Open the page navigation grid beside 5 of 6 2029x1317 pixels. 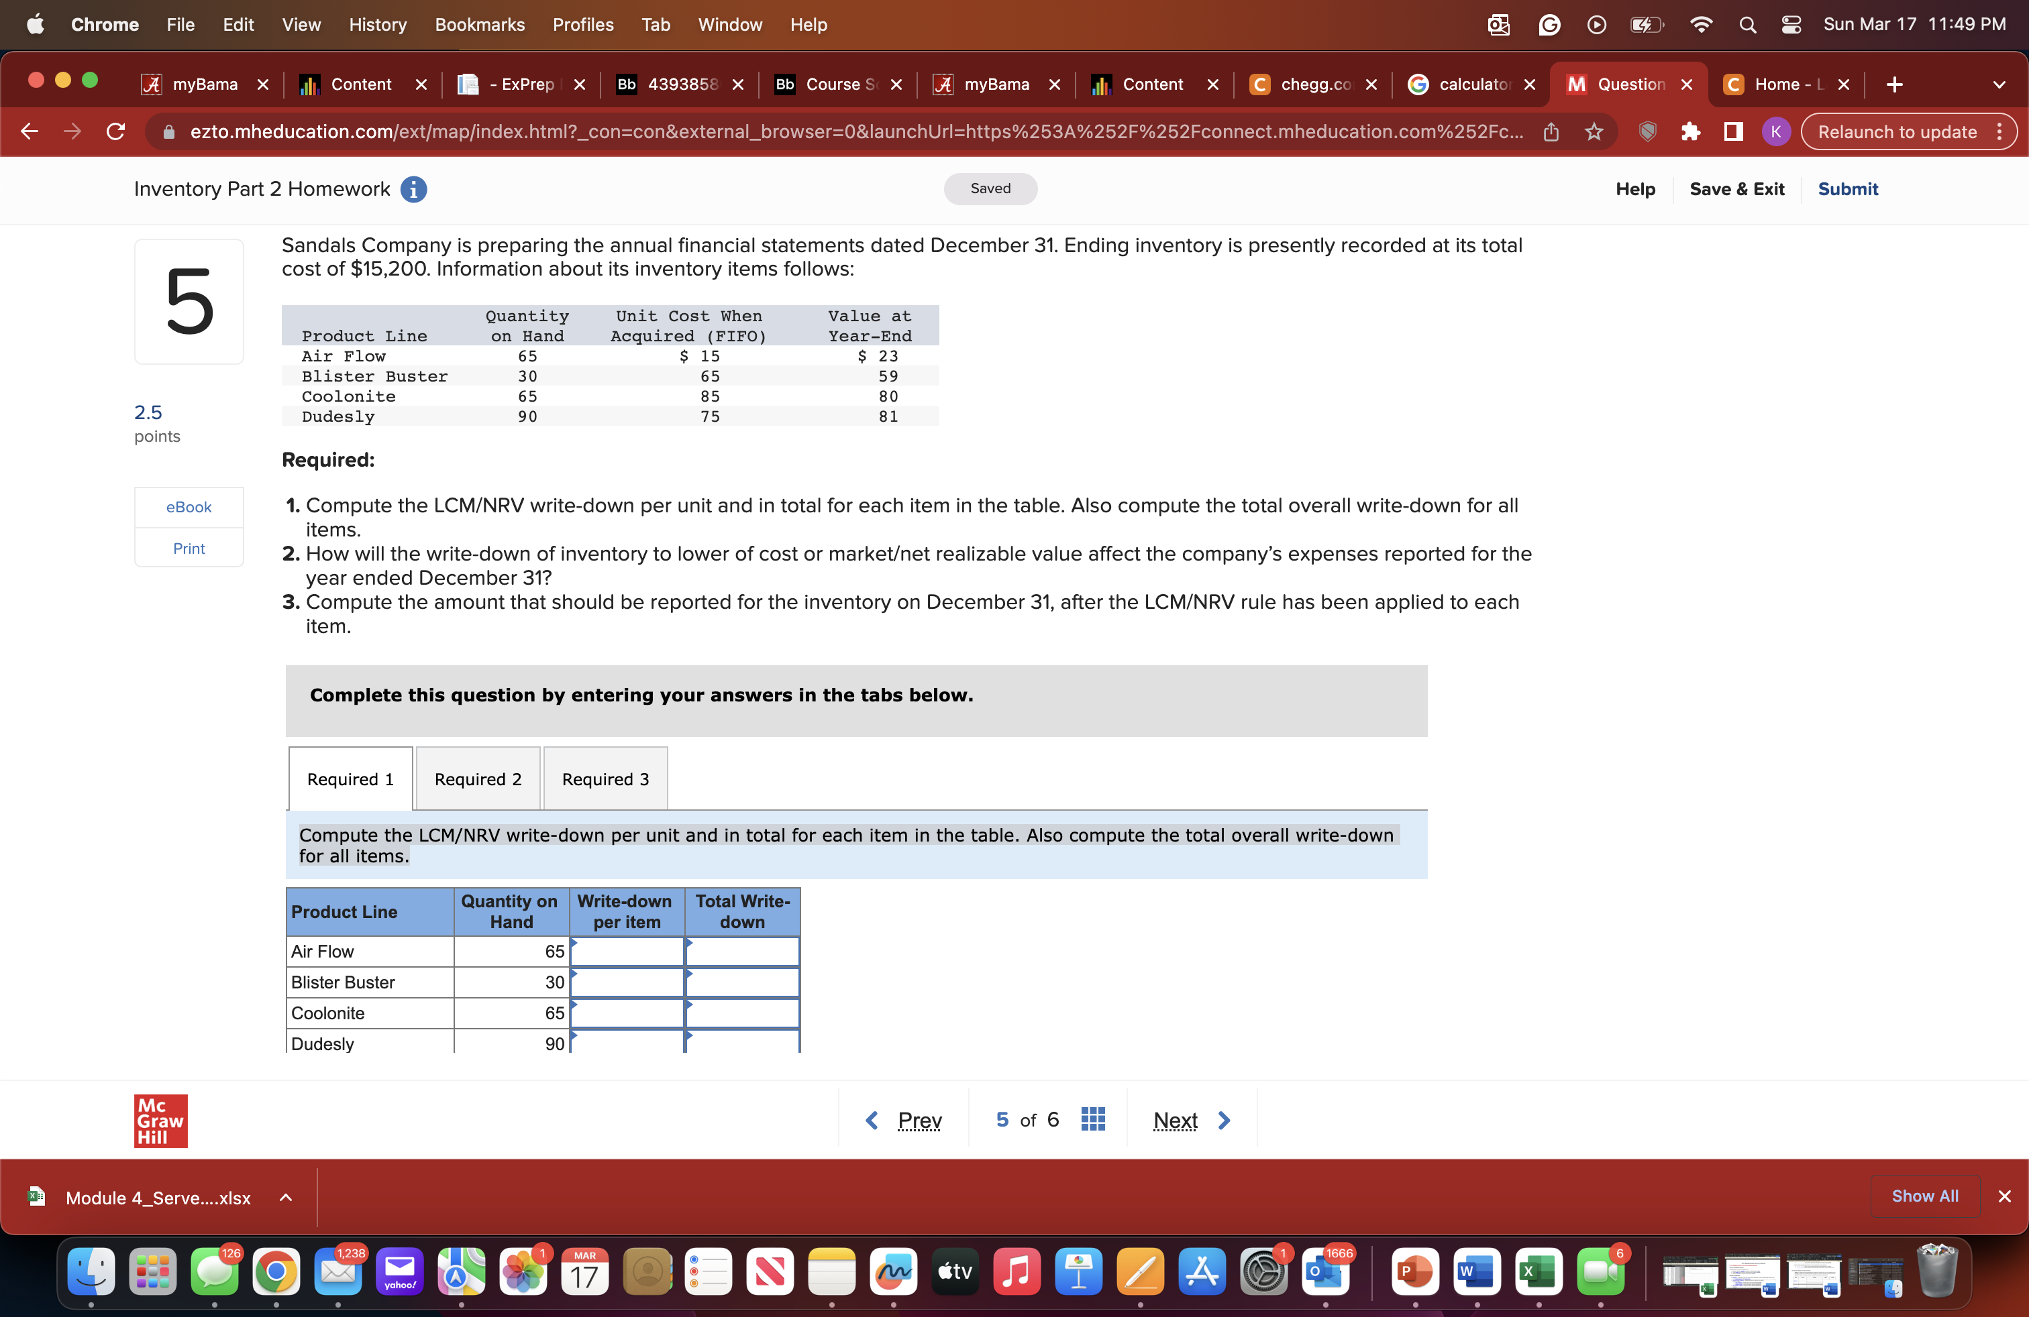[1093, 1119]
